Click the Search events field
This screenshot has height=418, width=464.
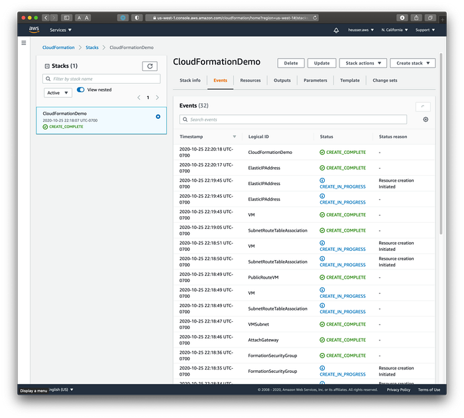(293, 119)
